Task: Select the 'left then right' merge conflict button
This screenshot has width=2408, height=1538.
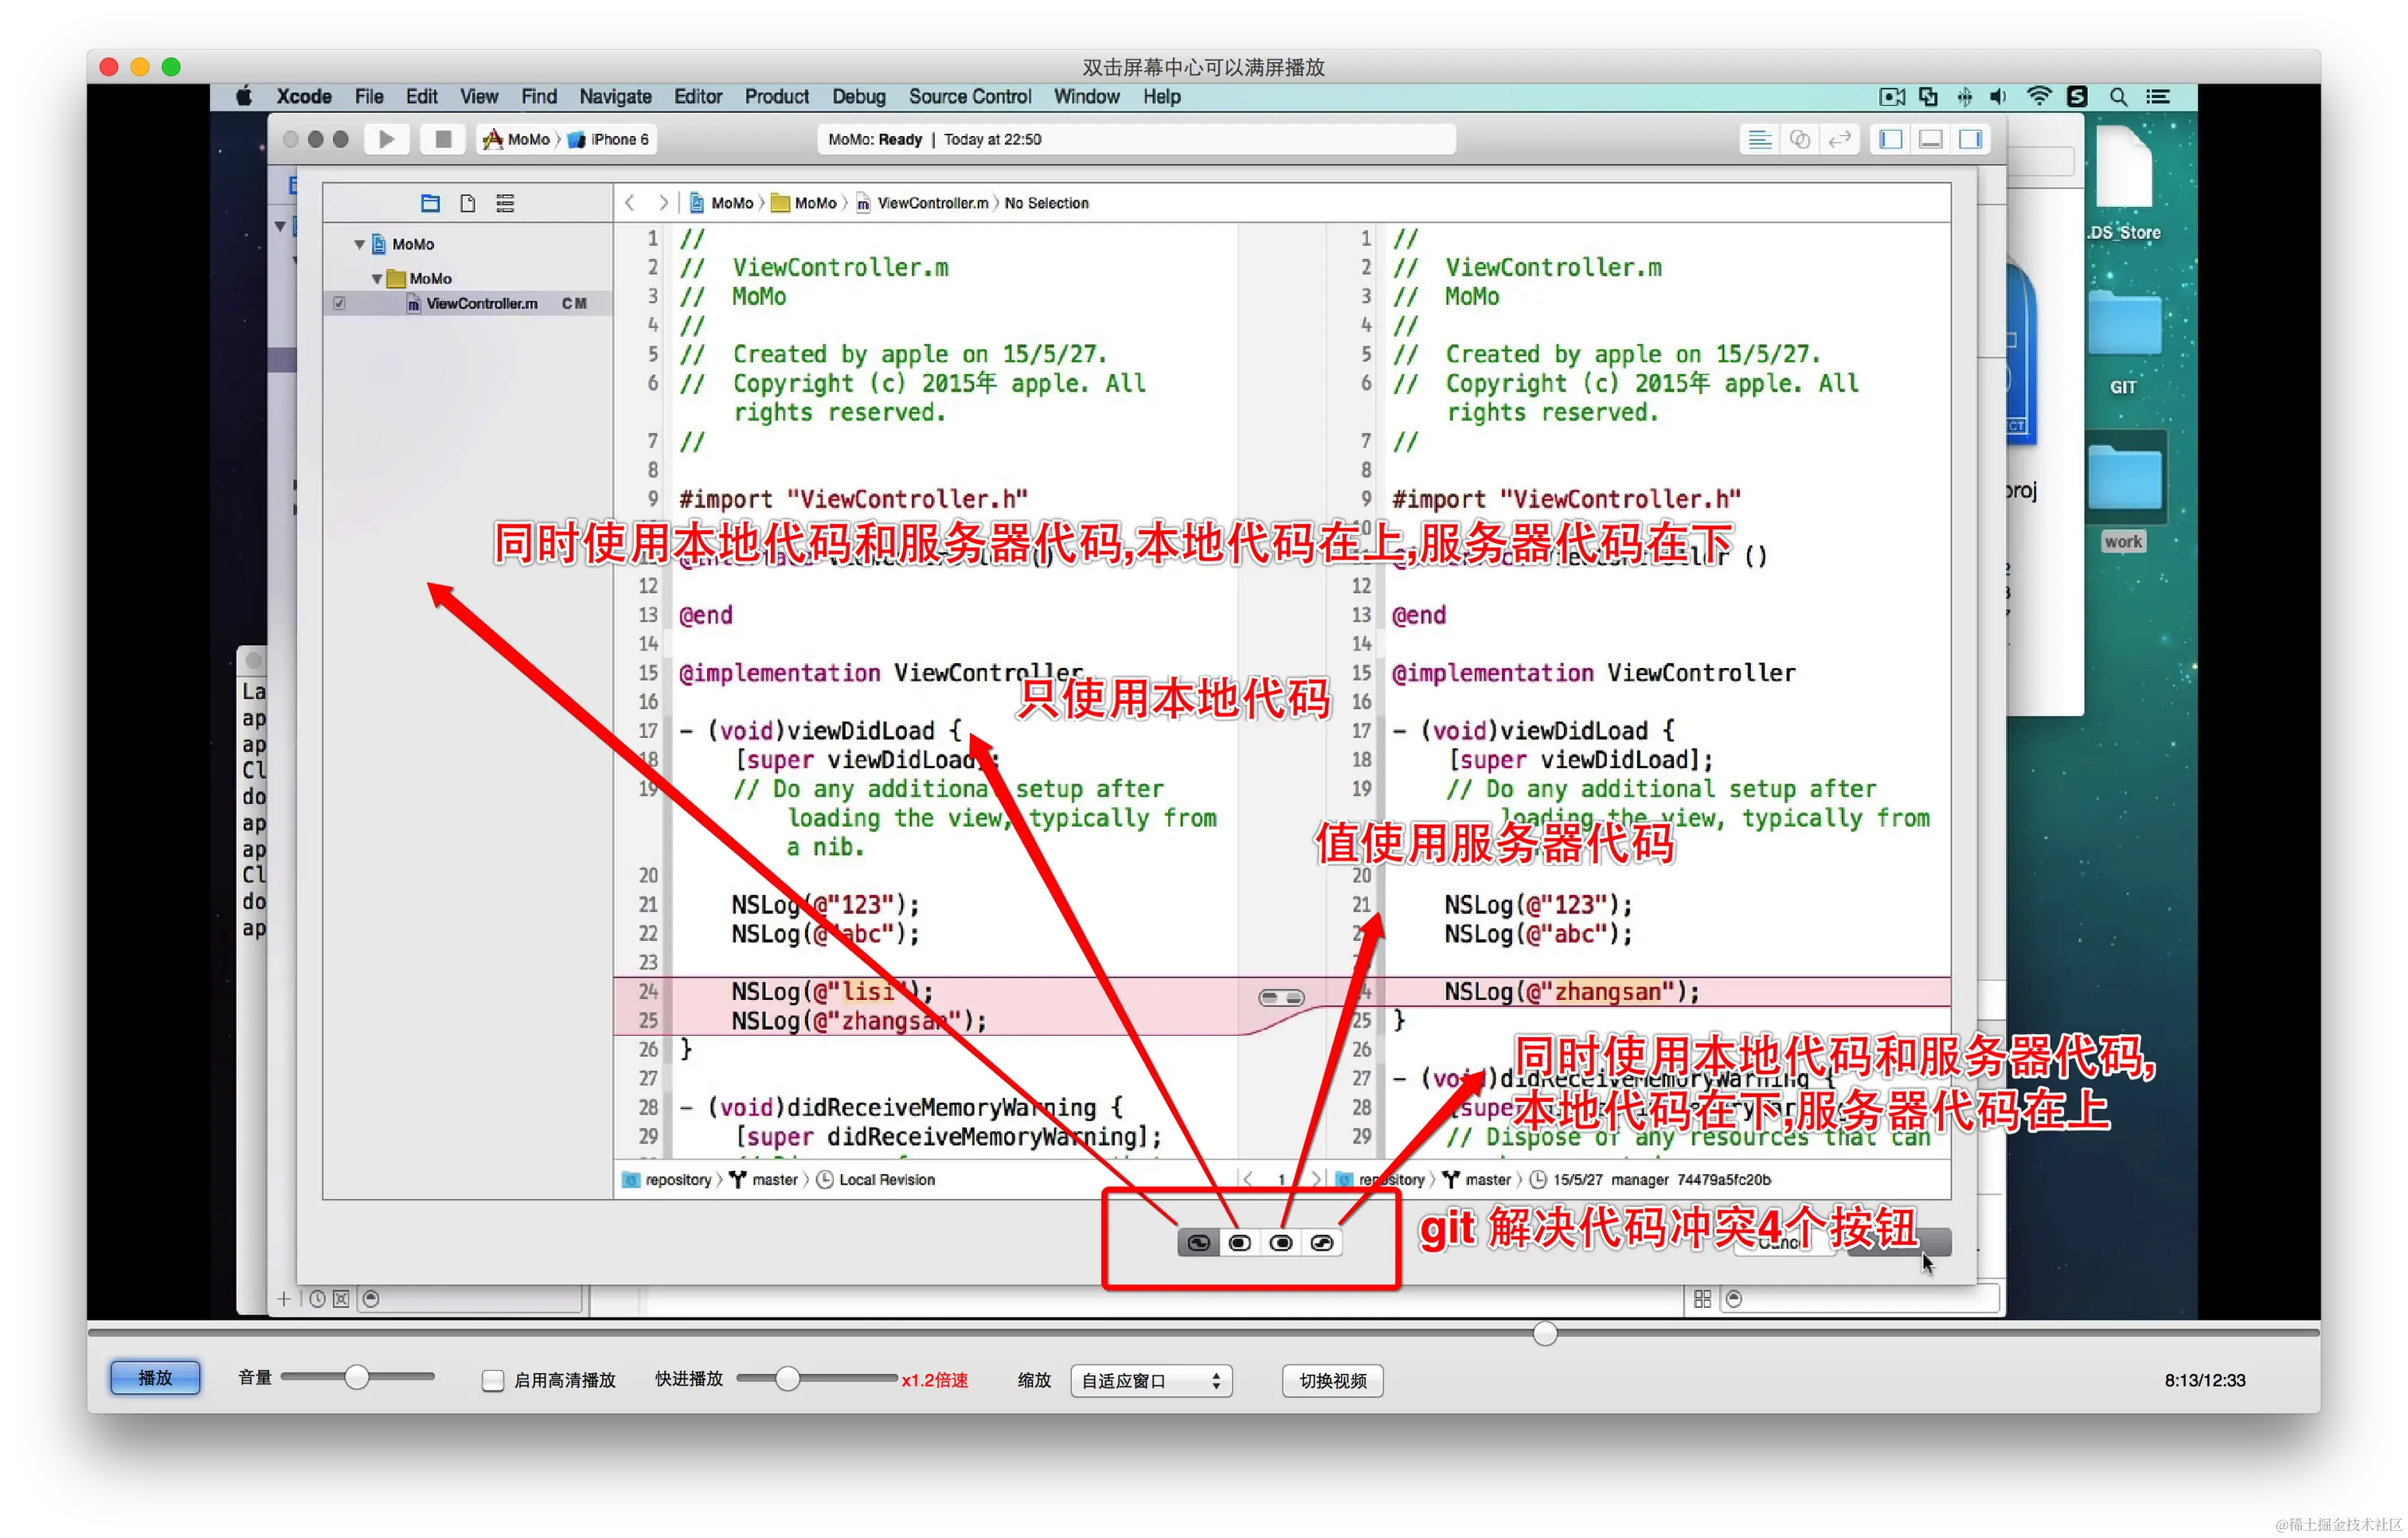Action: point(1198,1243)
